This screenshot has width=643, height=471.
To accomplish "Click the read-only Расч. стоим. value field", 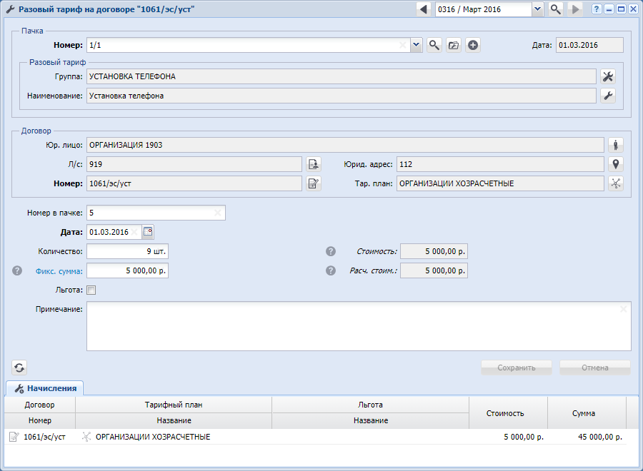I will point(434,270).
